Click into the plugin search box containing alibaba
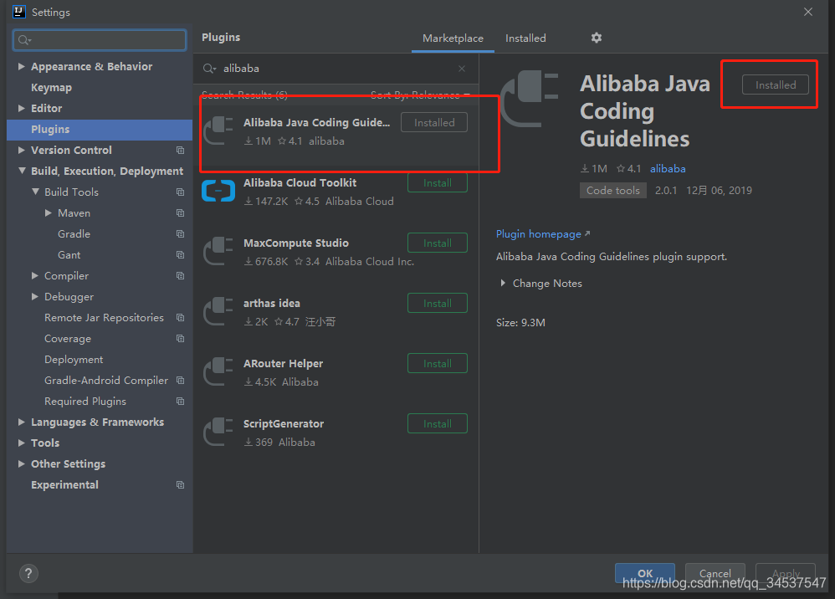The width and height of the screenshot is (835, 599). (x=336, y=69)
